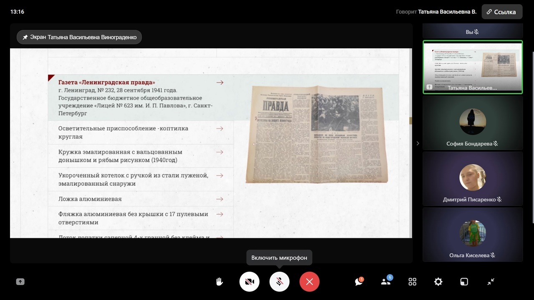Open the Фляжка алюминиевая row arrow
534x300 pixels.
(x=220, y=214)
